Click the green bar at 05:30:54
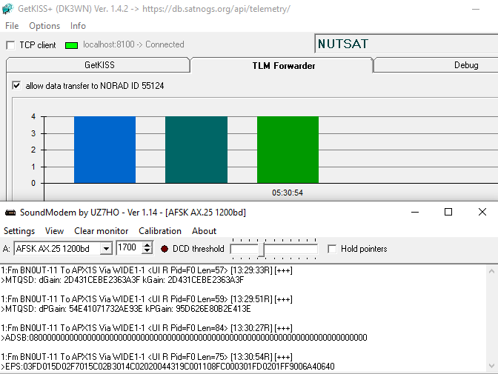The image size is (498, 374). 288,150
